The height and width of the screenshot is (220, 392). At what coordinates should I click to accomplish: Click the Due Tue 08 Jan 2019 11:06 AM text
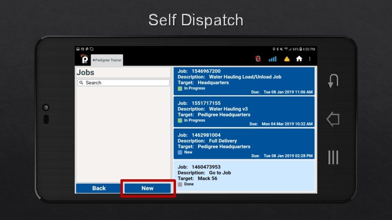[282, 92]
